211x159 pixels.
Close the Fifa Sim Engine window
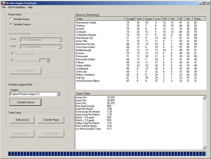208,3
